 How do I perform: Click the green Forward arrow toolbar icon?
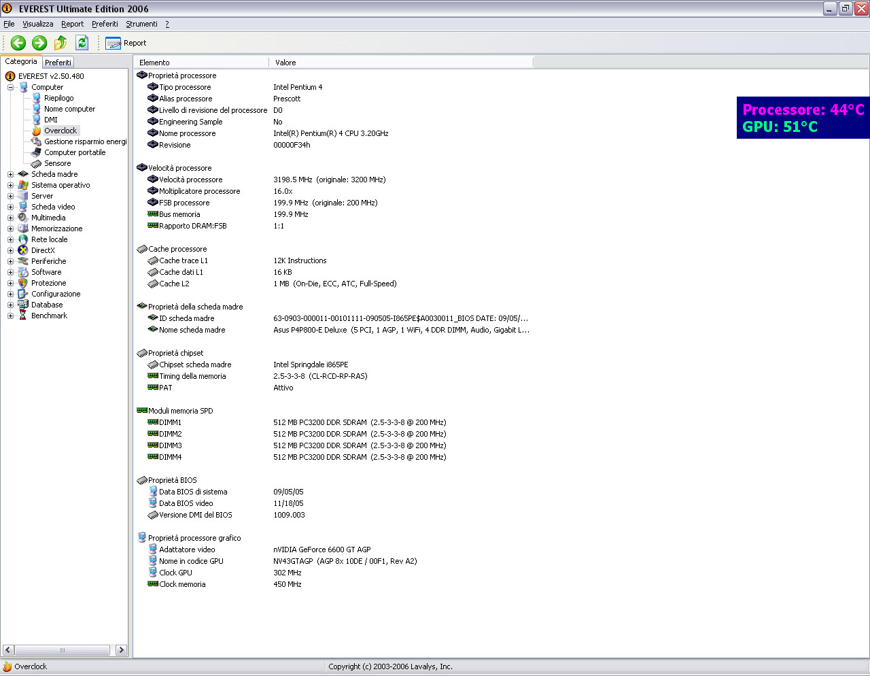click(x=39, y=43)
